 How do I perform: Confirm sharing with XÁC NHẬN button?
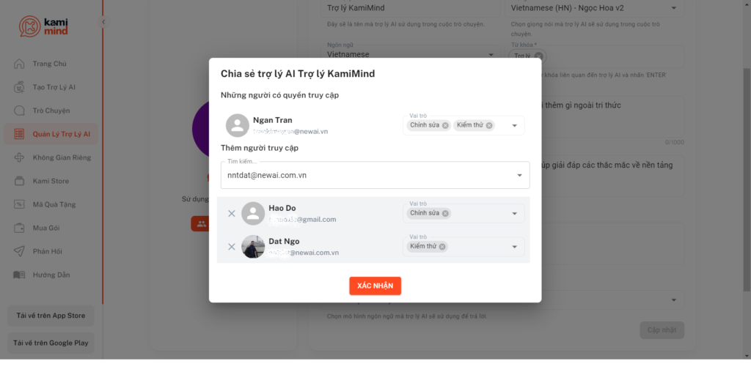coord(375,286)
